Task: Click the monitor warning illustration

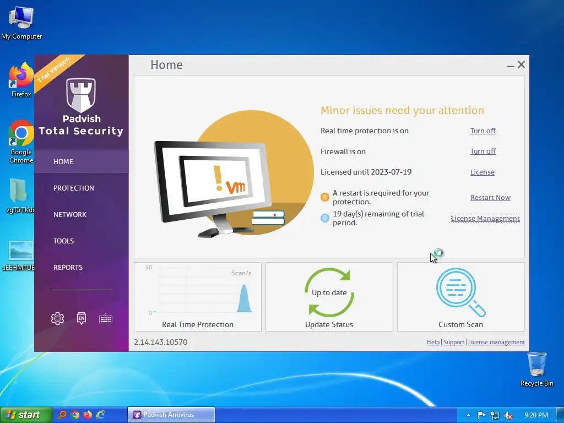Action: 234,174
